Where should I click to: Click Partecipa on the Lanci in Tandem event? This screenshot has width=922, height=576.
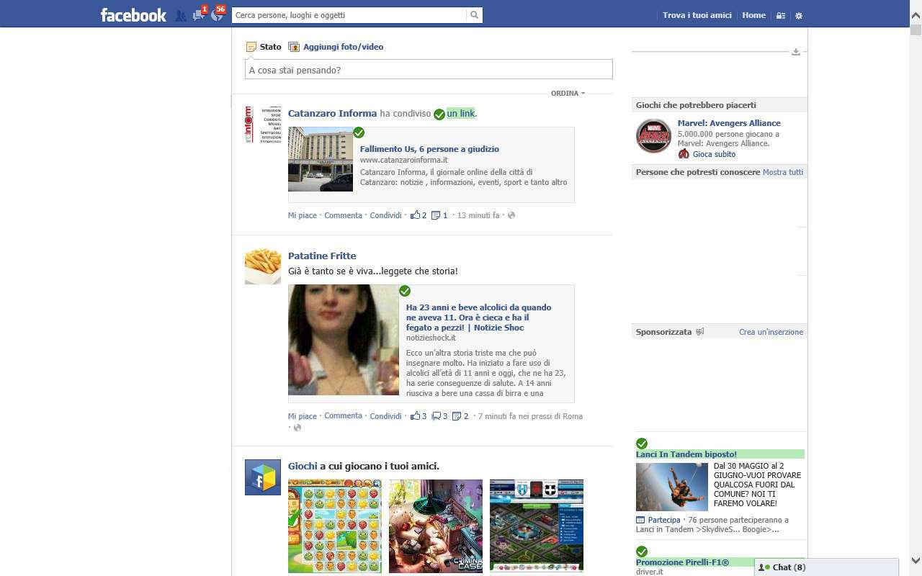click(x=663, y=520)
